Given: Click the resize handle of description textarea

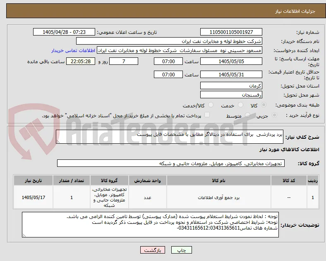Looking at the screenshot, I should [x=58, y=142].
